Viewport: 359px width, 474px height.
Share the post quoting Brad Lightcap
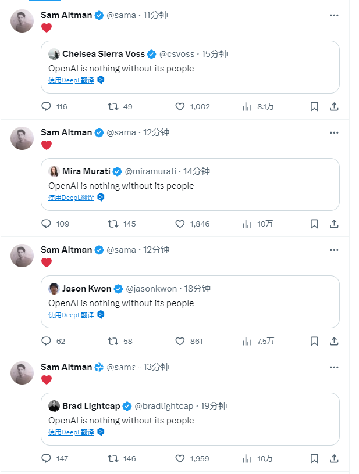pyautogui.click(x=334, y=459)
